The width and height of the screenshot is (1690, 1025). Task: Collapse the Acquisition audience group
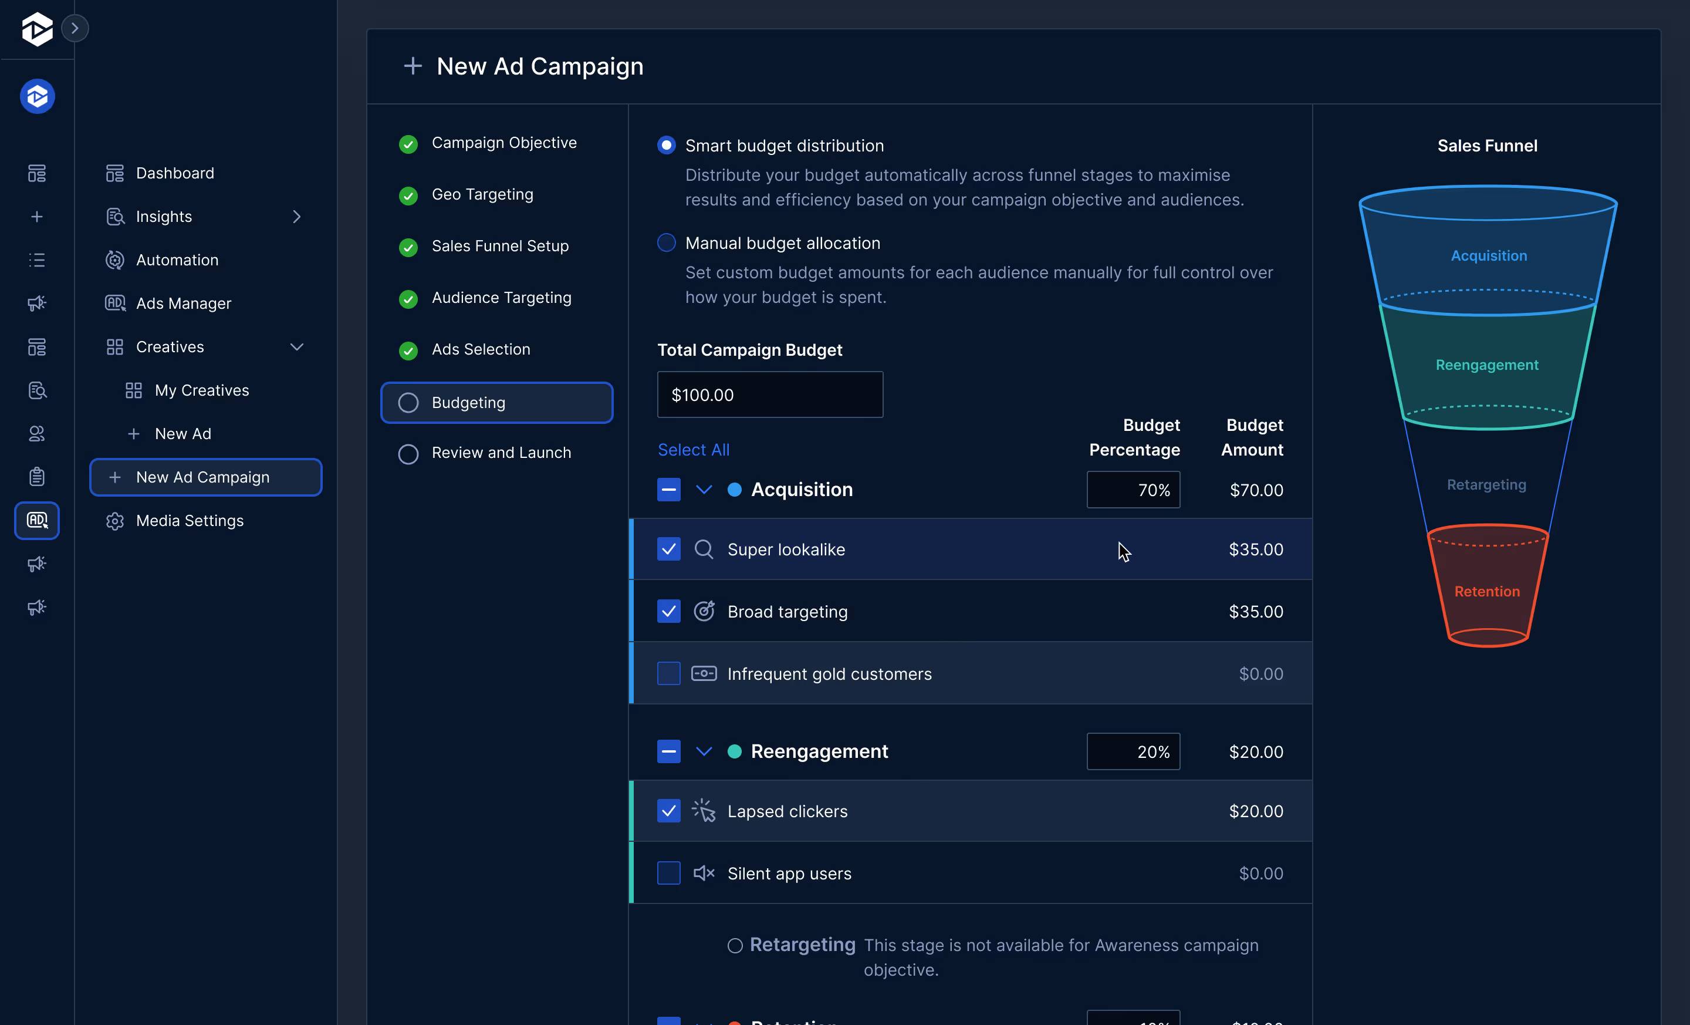[704, 490]
